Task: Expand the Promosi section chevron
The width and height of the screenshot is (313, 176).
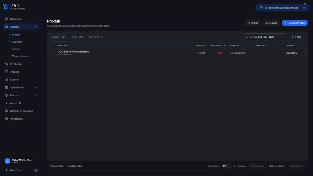Action: pyautogui.click(x=35, y=95)
